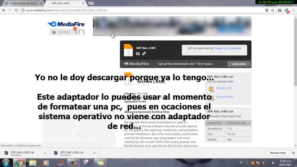Close the downloads bar
This screenshot has width=297, height=167.
click(293, 153)
